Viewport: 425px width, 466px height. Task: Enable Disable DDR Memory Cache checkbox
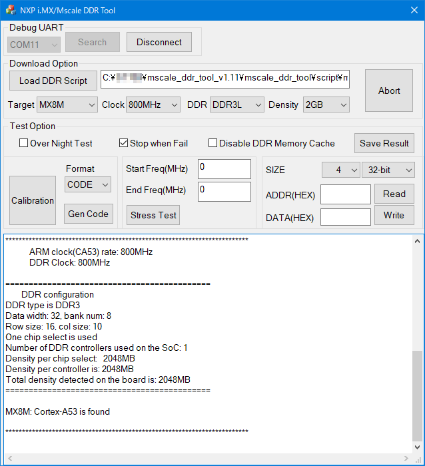pos(212,143)
